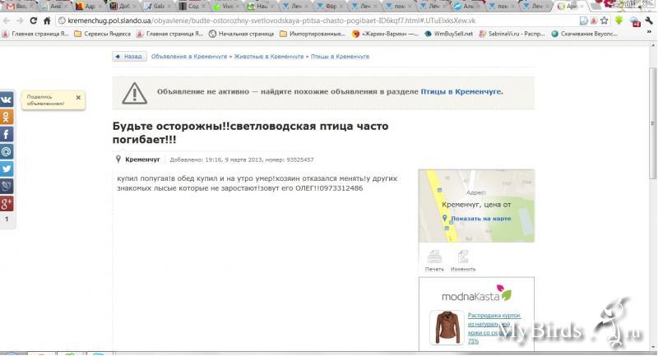
Task: Click the page vertical scrollbar
Action: click(x=652, y=164)
